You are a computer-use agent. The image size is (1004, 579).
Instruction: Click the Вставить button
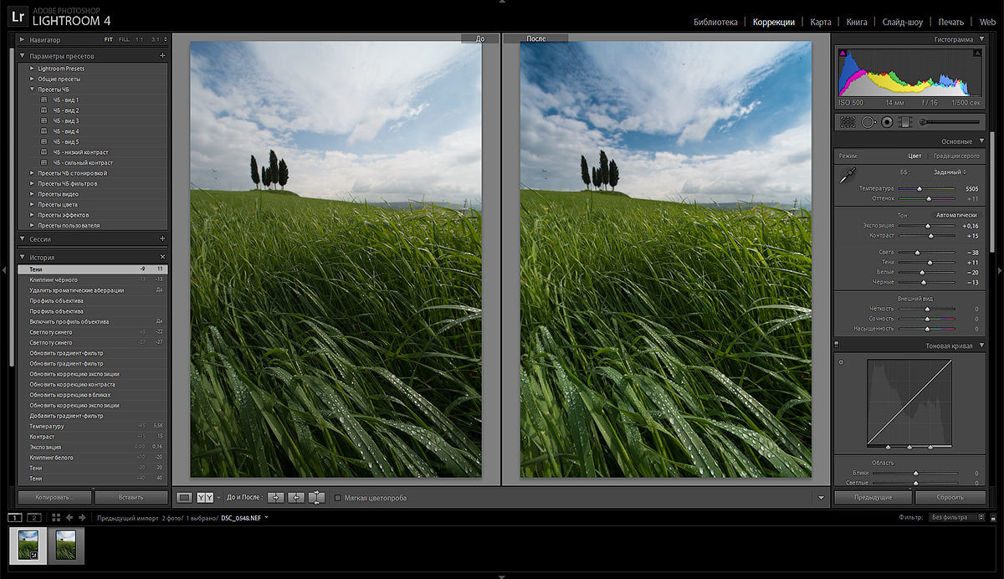[131, 497]
